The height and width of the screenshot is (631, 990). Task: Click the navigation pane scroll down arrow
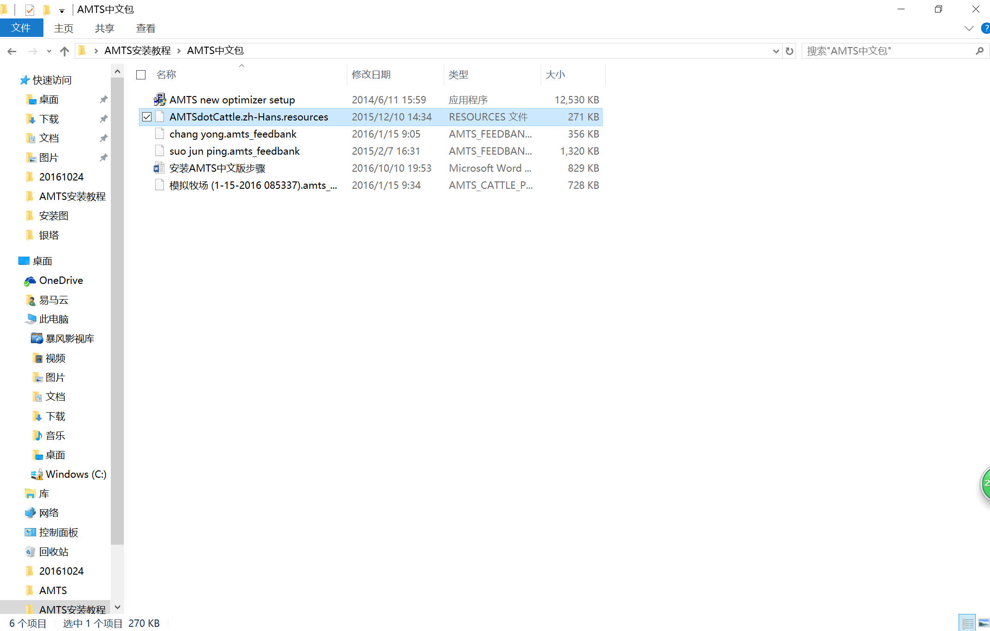point(117,607)
